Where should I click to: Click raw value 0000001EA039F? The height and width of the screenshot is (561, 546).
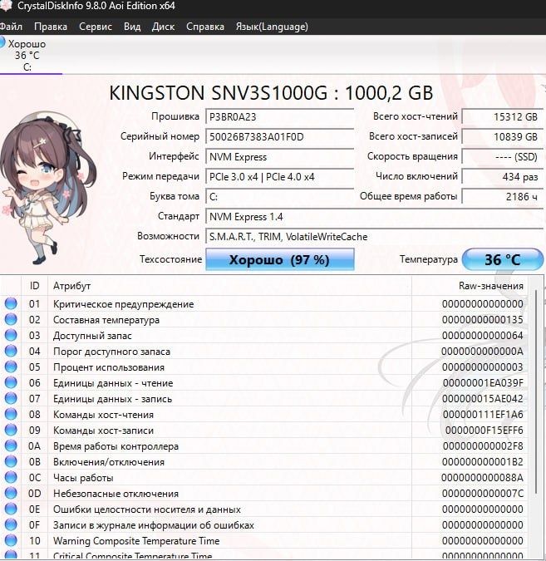click(x=483, y=383)
